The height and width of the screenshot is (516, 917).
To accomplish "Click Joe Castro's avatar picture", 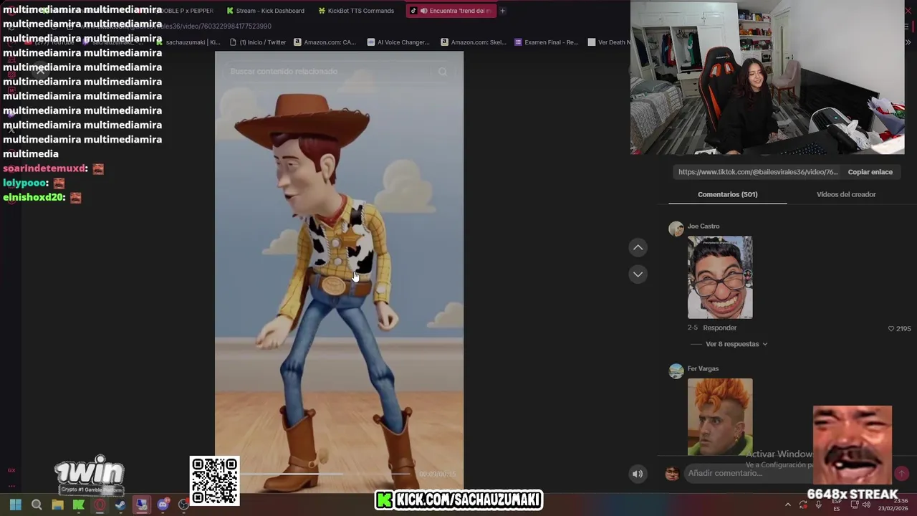I will tap(676, 229).
